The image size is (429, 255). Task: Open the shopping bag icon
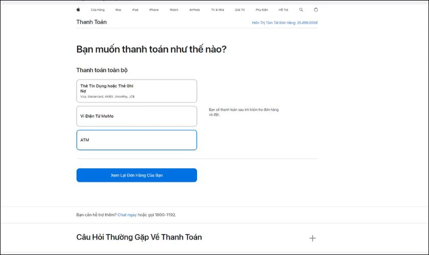(x=316, y=10)
